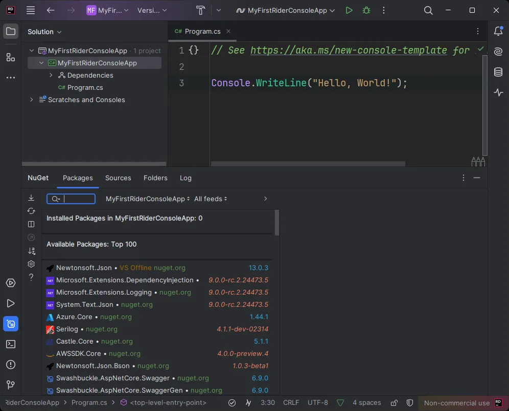509x411 pixels.
Task: Toggle the Explorer folder tool window
Action: [11, 32]
